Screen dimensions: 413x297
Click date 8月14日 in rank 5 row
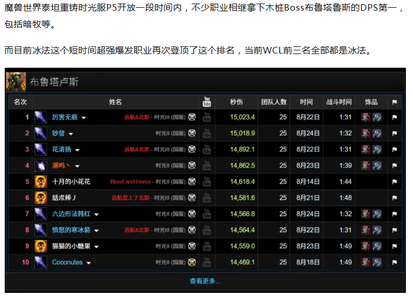tap(307, 182)
